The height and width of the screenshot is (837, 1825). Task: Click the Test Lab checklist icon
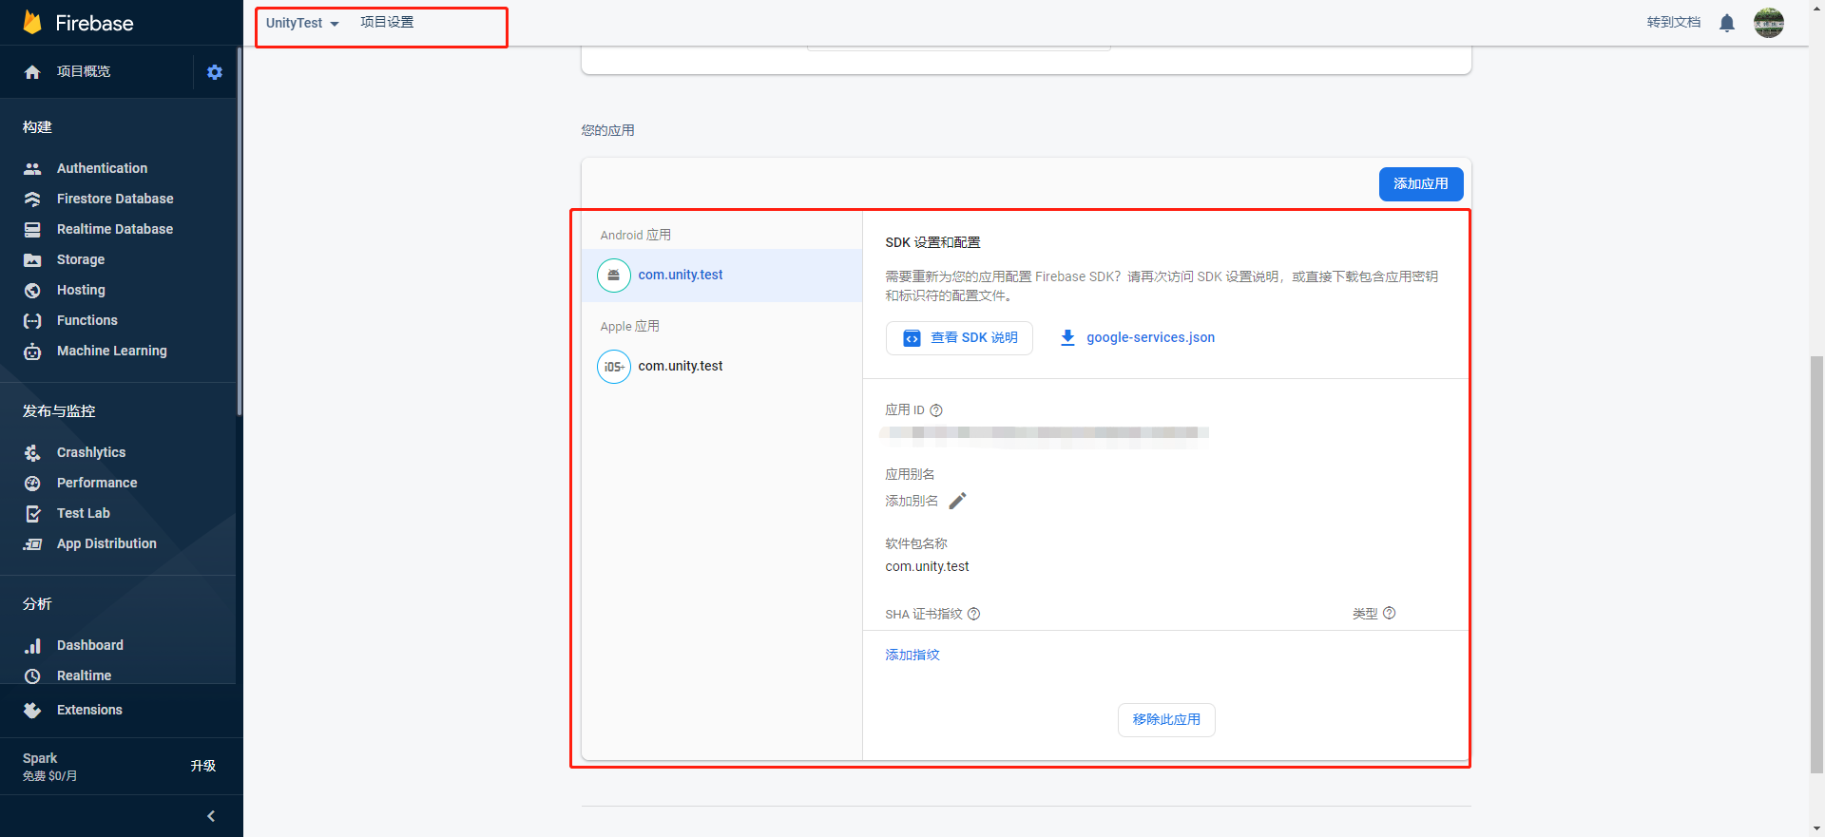tap(32, 513)
